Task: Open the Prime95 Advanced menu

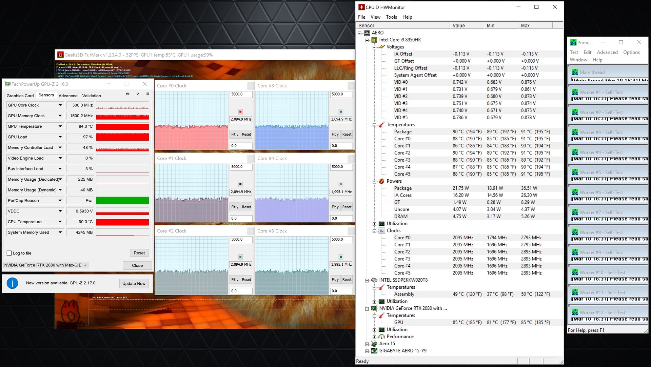Action: [607, 52]
